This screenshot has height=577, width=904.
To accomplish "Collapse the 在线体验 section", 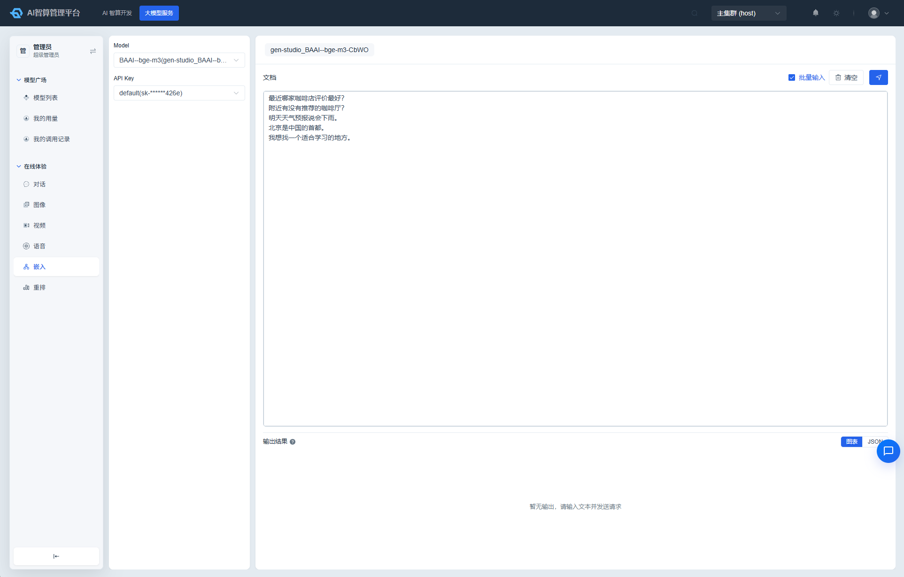I will 32,166.
